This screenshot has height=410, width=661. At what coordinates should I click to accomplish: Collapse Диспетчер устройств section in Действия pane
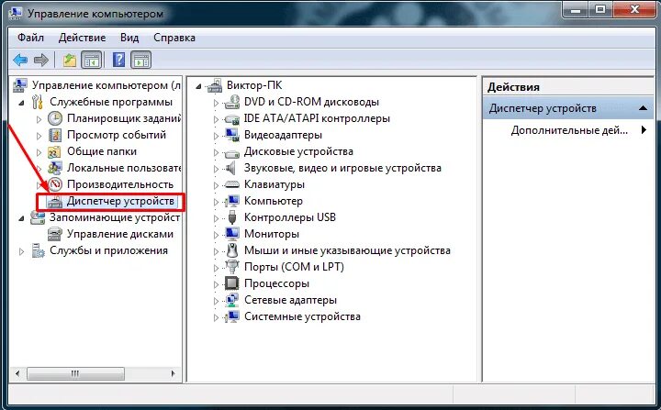point(643,108)
